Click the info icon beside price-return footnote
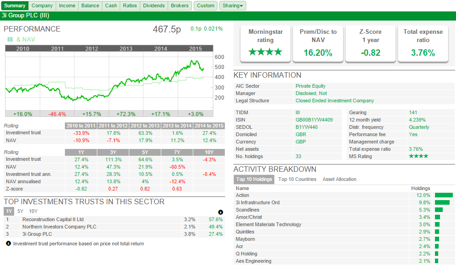This screenshot has height=265, width=456. tap(8, 243)
